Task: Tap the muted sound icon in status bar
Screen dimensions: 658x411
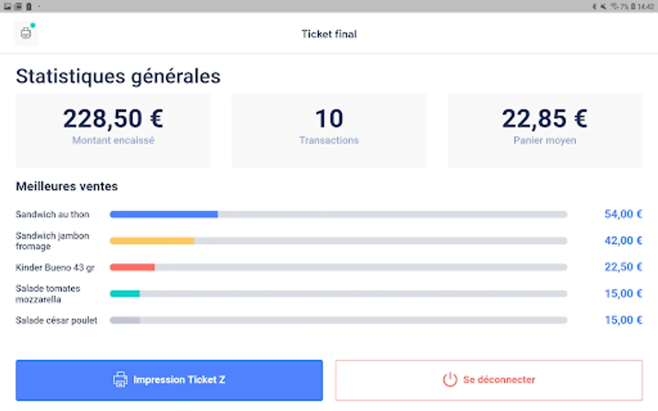Action: tap(603, 6)
